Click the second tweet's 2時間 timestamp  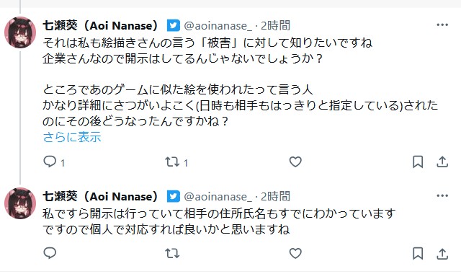(x=275, y=196)
